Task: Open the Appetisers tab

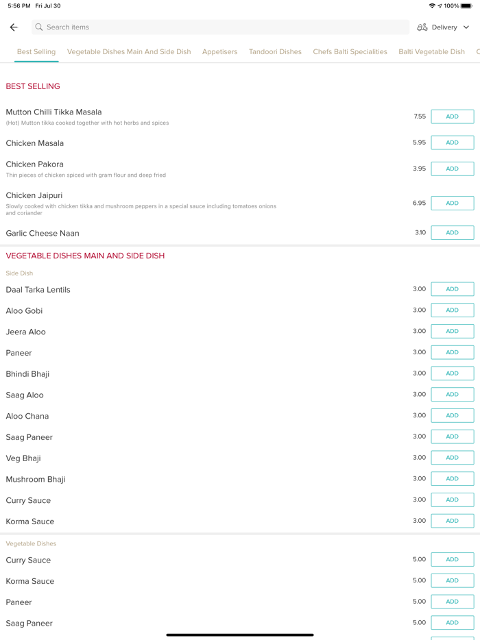Action: pos(219,52)
